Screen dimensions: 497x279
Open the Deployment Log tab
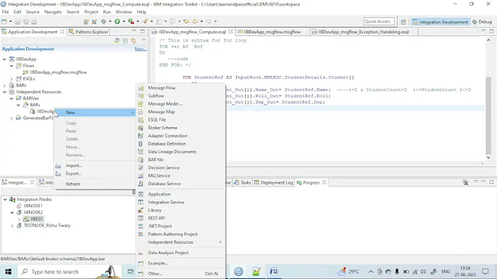coord(273,182)
